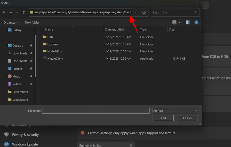
Task: Open the address bar history dropdown
Action: [136, 12]
